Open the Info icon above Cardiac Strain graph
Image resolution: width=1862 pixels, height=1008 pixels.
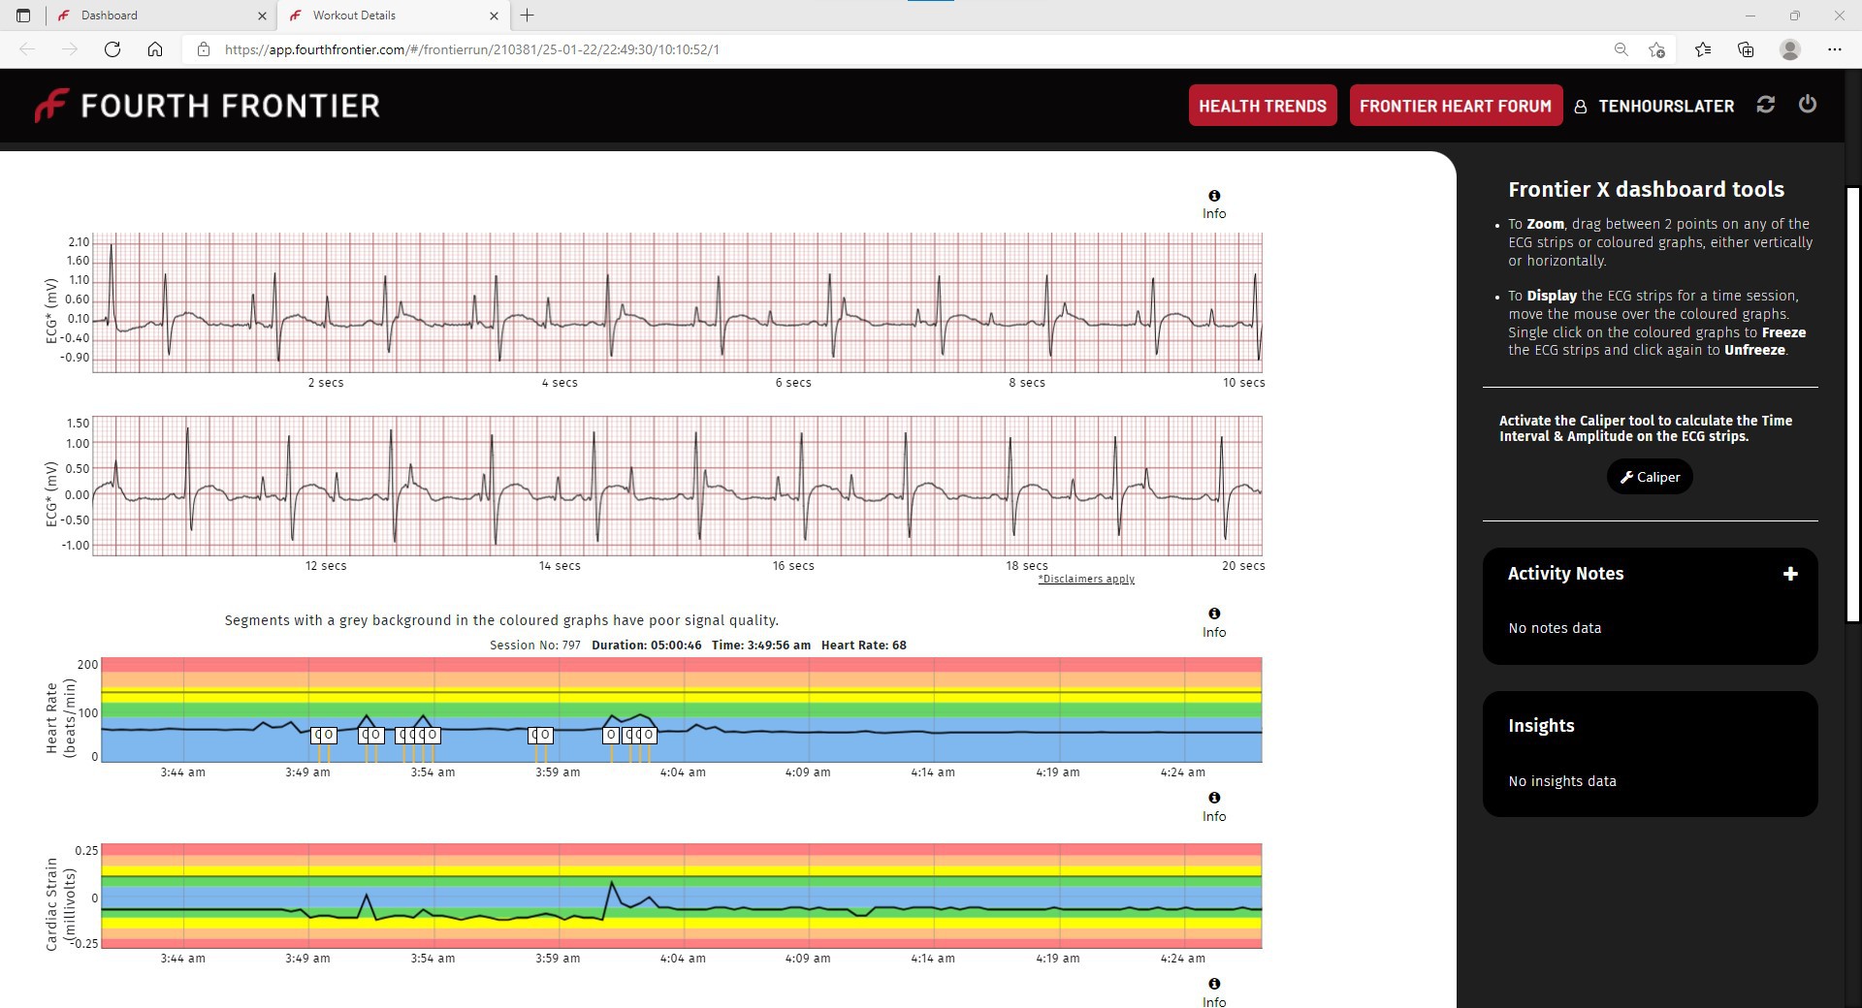click(1214, 807)
